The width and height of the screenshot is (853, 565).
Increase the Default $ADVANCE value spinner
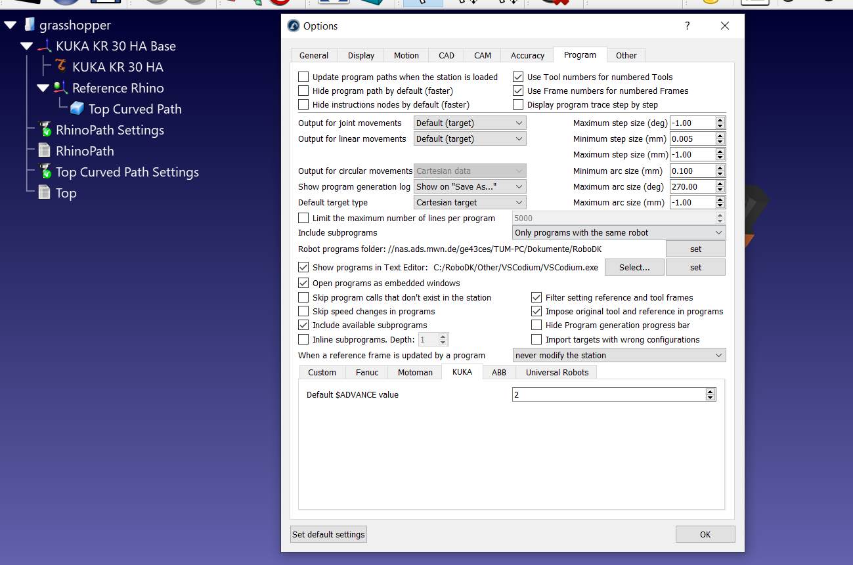point(710,392)
